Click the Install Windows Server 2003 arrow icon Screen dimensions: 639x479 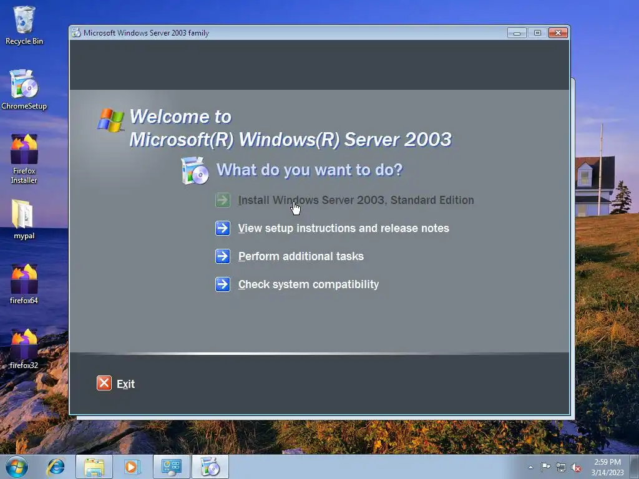[223, 200]
